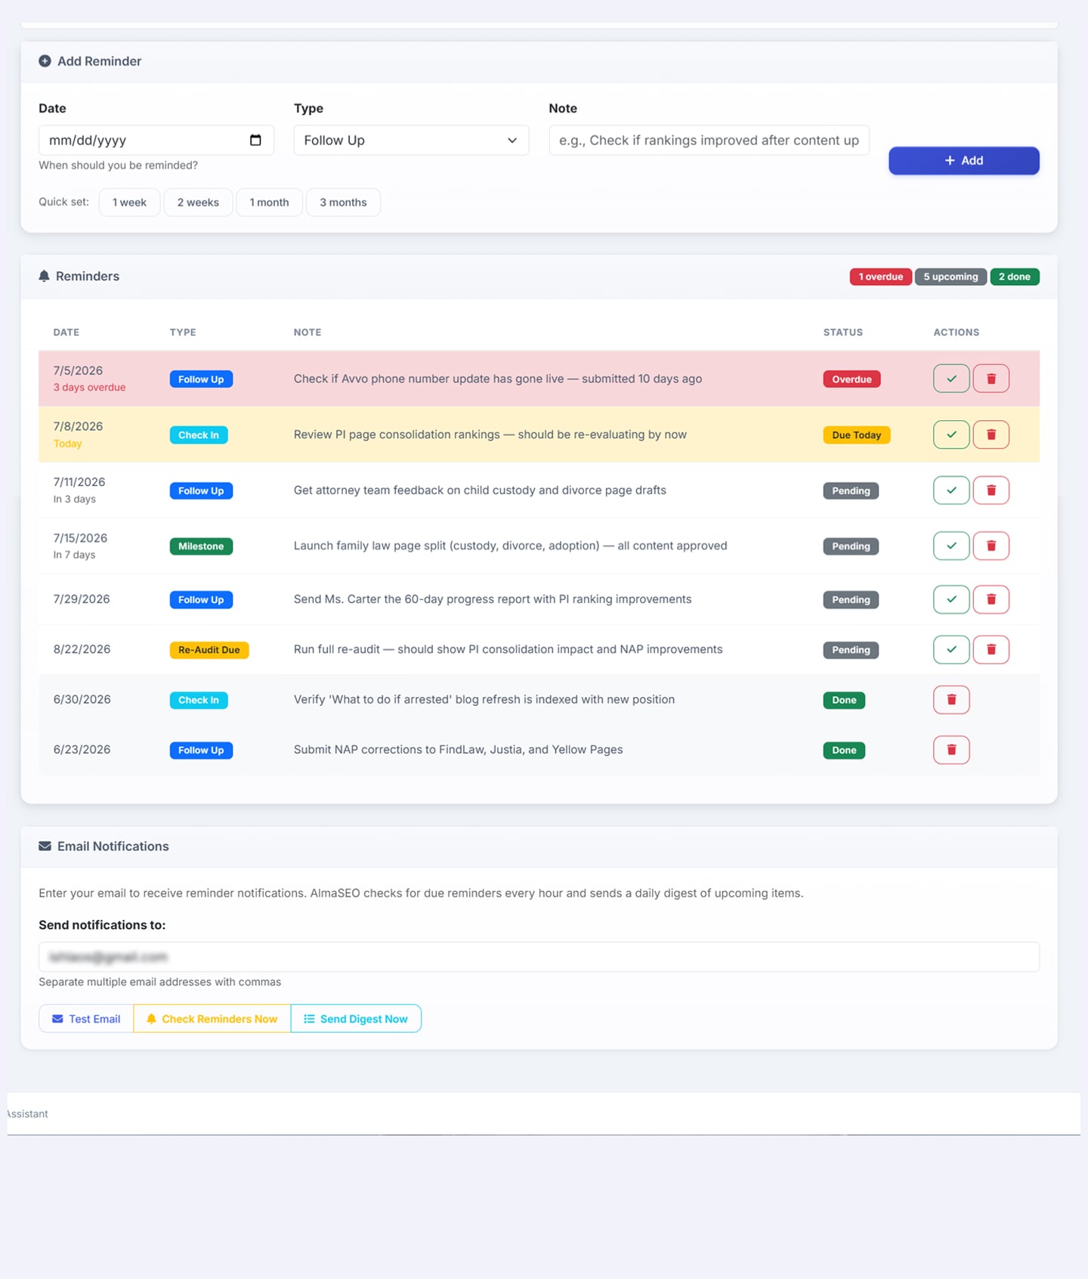1088x1279 pixels.
Task: Click the '3 days overdue' text
Action: point(89,388)
